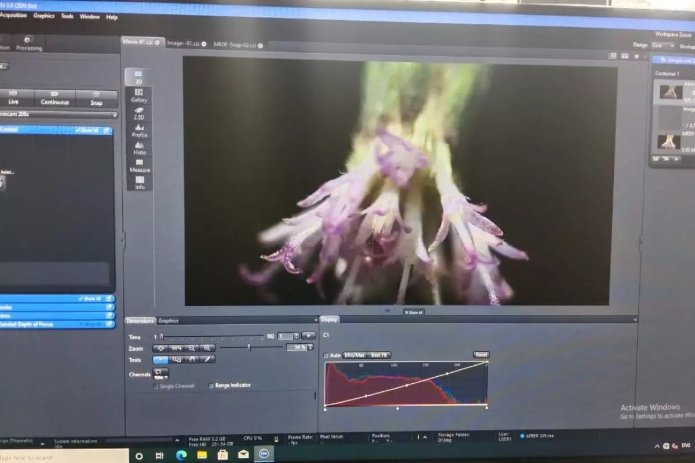Image resolution: width=695 pixels, height=463 pixels.
Task: Take a Snap image
Action: click(x=96, y=98)
